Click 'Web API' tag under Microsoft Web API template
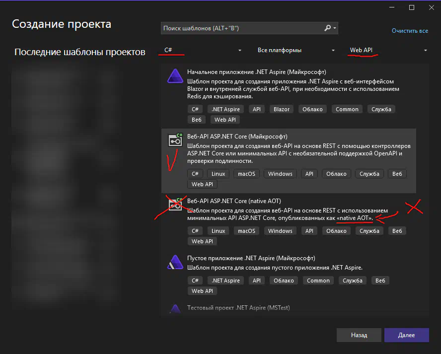Image resolution: width=441 pixels, height=354 pixels. [x=202, y=184]
